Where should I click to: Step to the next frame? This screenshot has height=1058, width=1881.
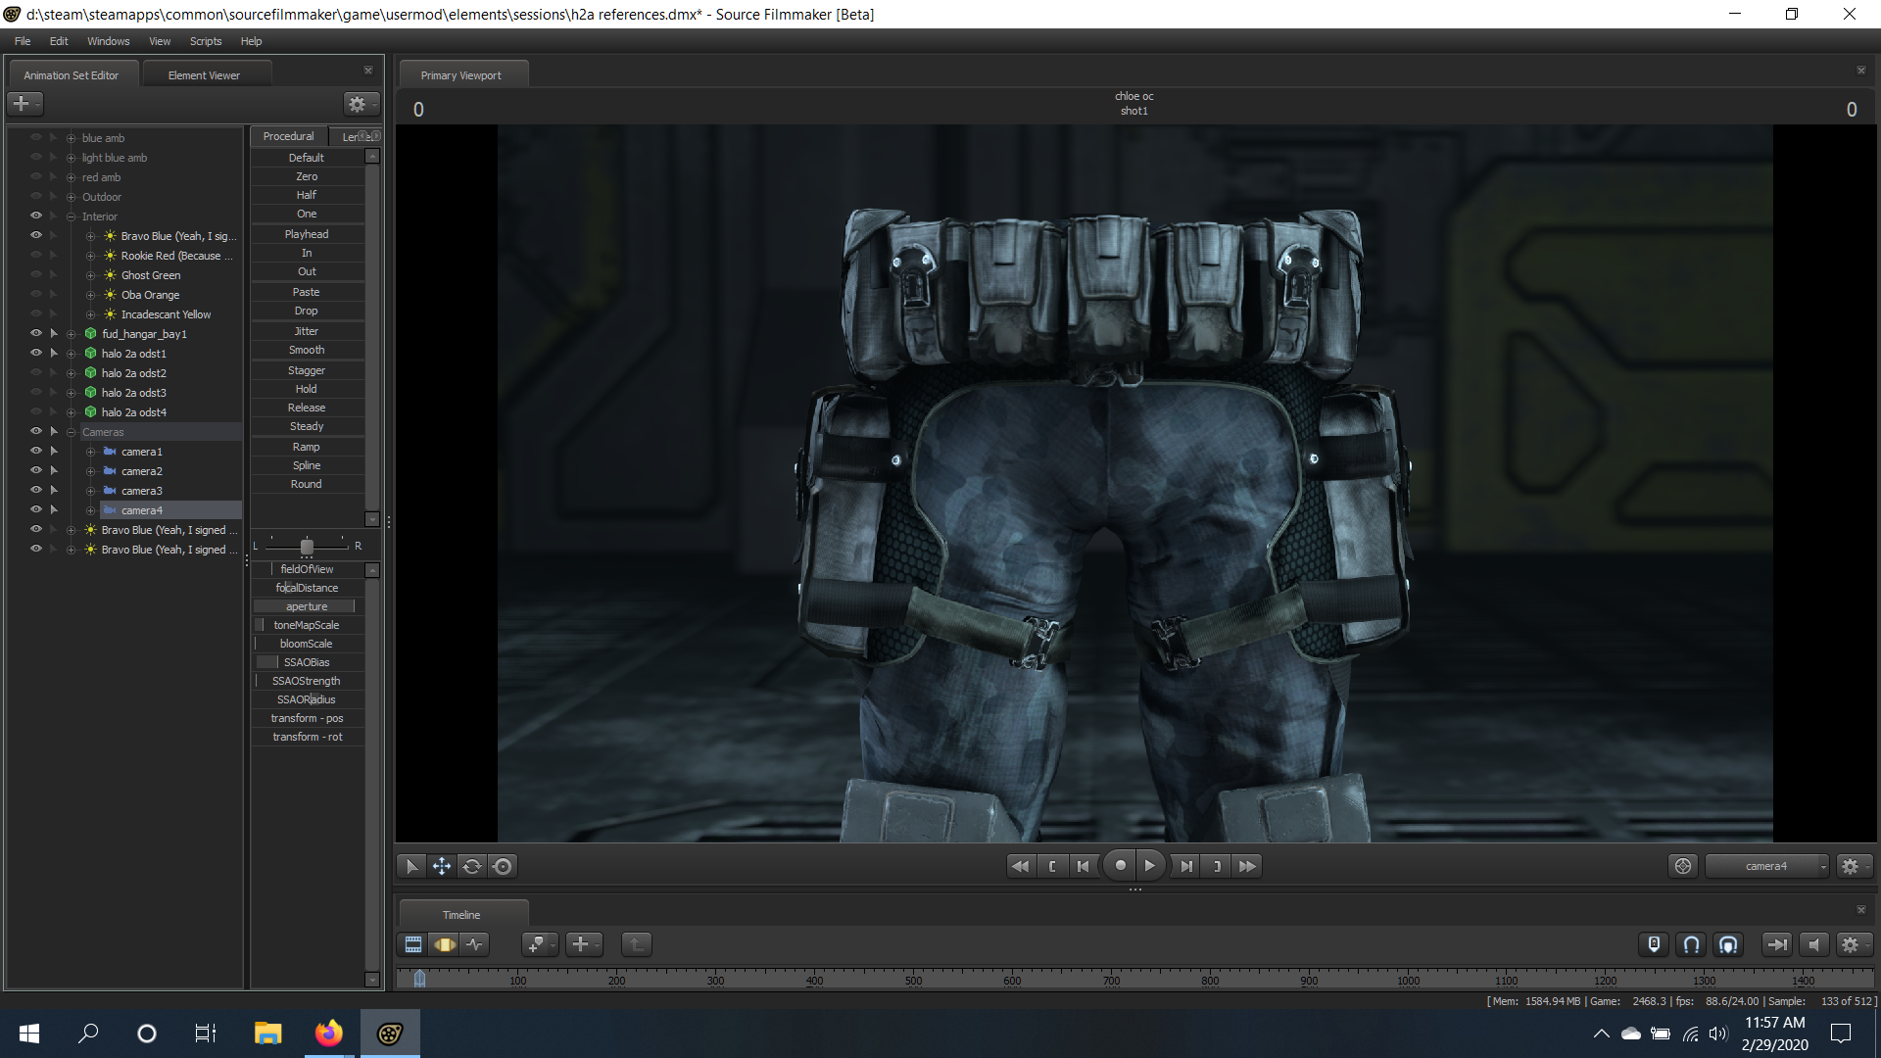point(1186,866)
